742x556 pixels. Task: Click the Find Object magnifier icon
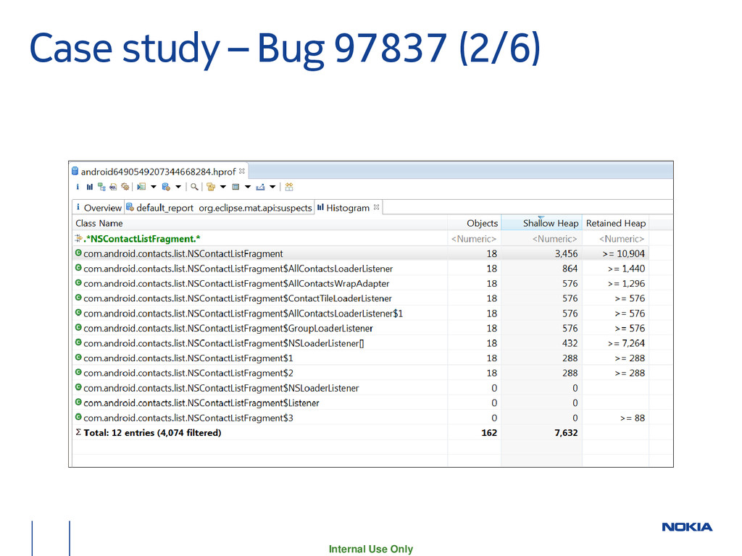tap(194, 187)
